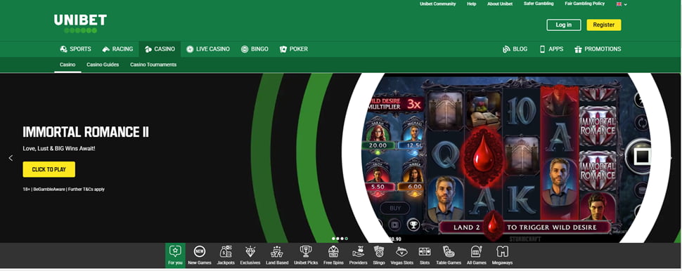Open the New Games category
The image size is (682, 271).
point(199,256)
